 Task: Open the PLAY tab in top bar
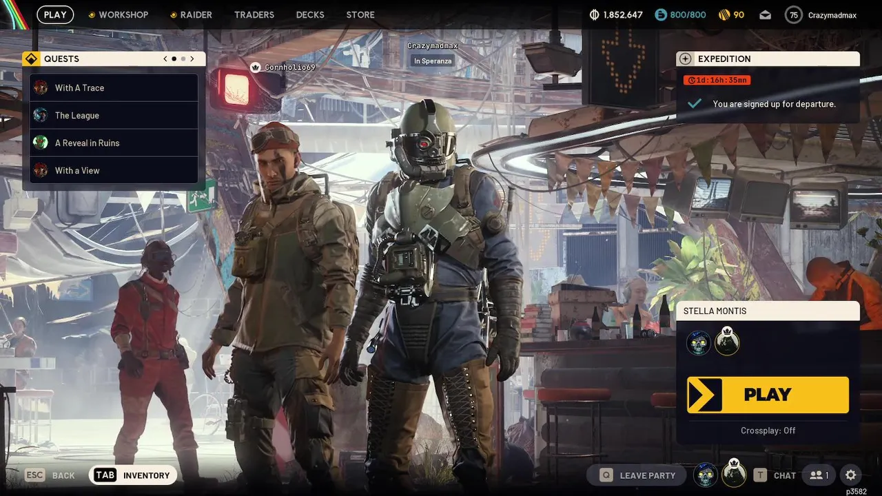pos(55,14)
